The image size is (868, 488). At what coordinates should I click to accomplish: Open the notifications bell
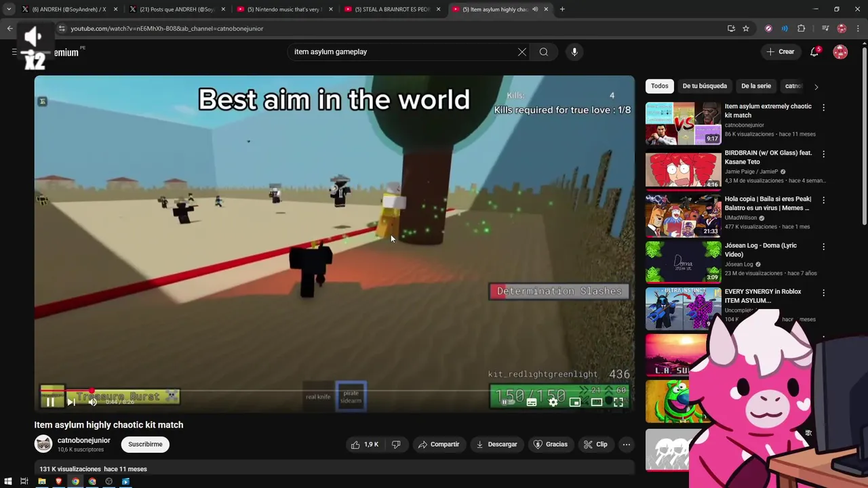[x=814, y=52]
